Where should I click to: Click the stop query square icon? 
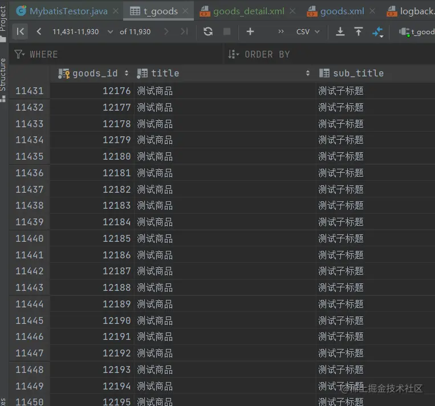click(227, 31)
